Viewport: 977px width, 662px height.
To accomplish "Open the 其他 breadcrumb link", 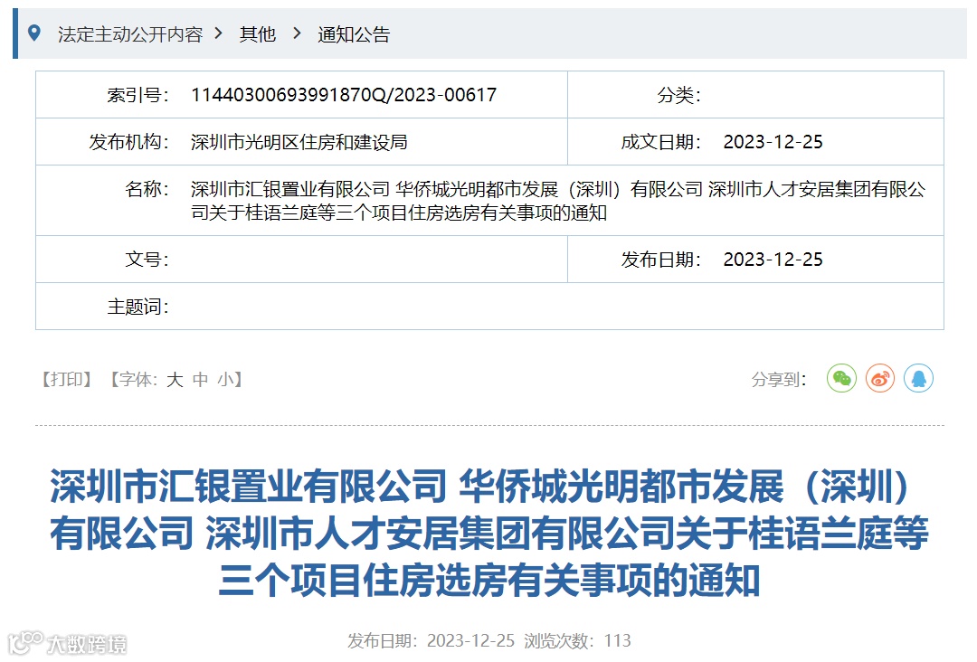I will click(257, 33).
